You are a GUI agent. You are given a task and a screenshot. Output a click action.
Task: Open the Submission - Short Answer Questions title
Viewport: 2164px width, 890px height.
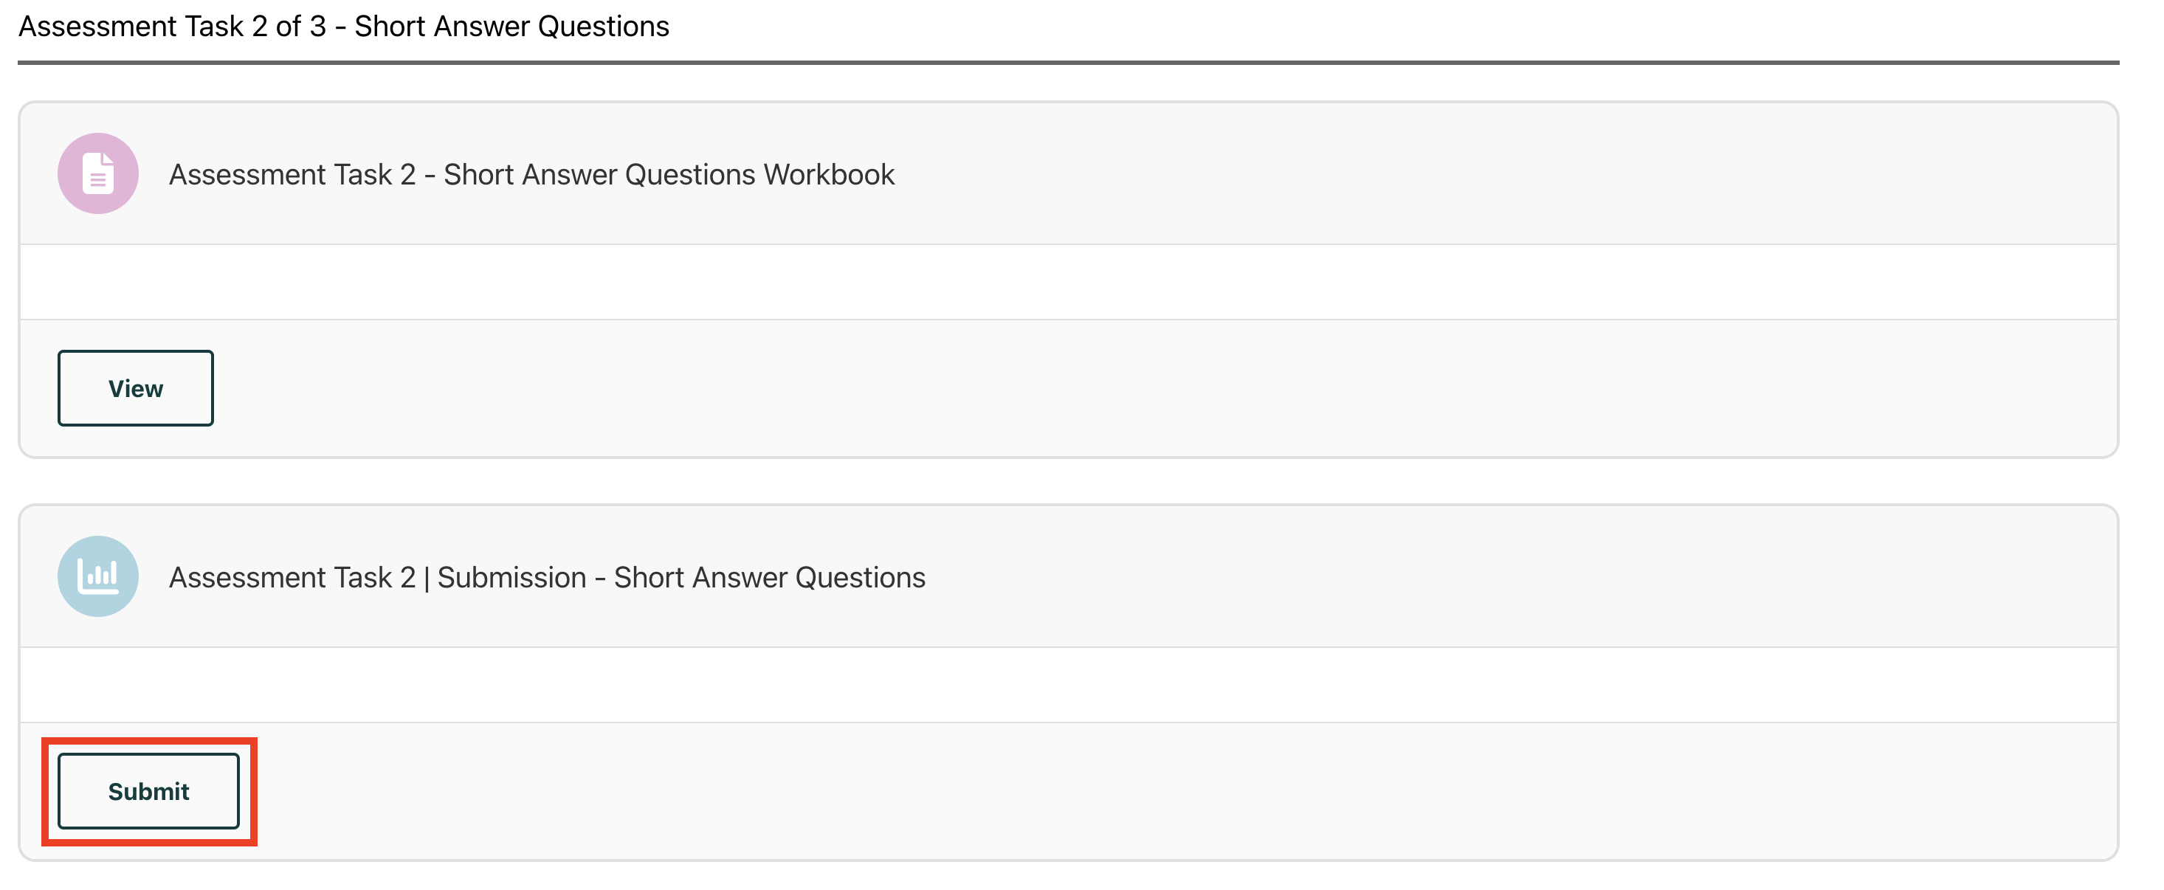click(546, 578)
